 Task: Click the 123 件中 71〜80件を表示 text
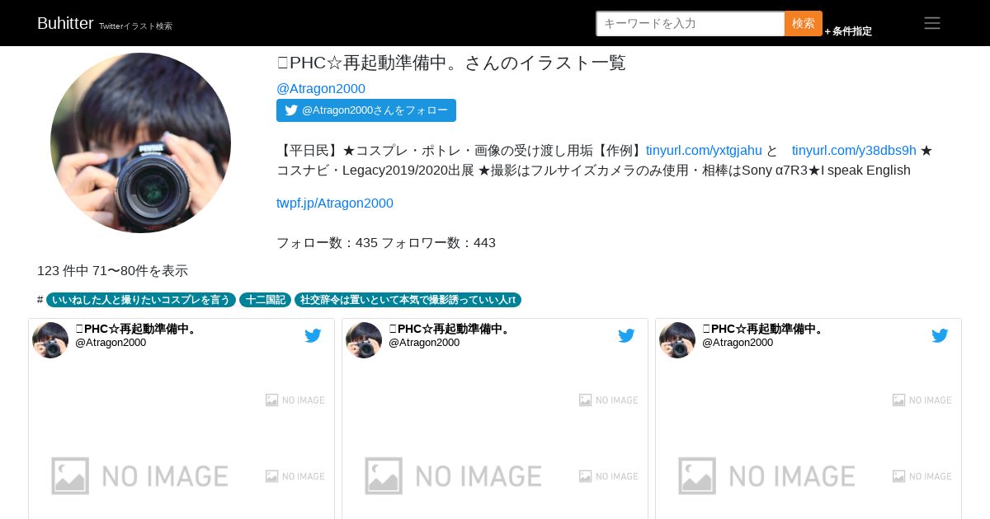[112, 270]
